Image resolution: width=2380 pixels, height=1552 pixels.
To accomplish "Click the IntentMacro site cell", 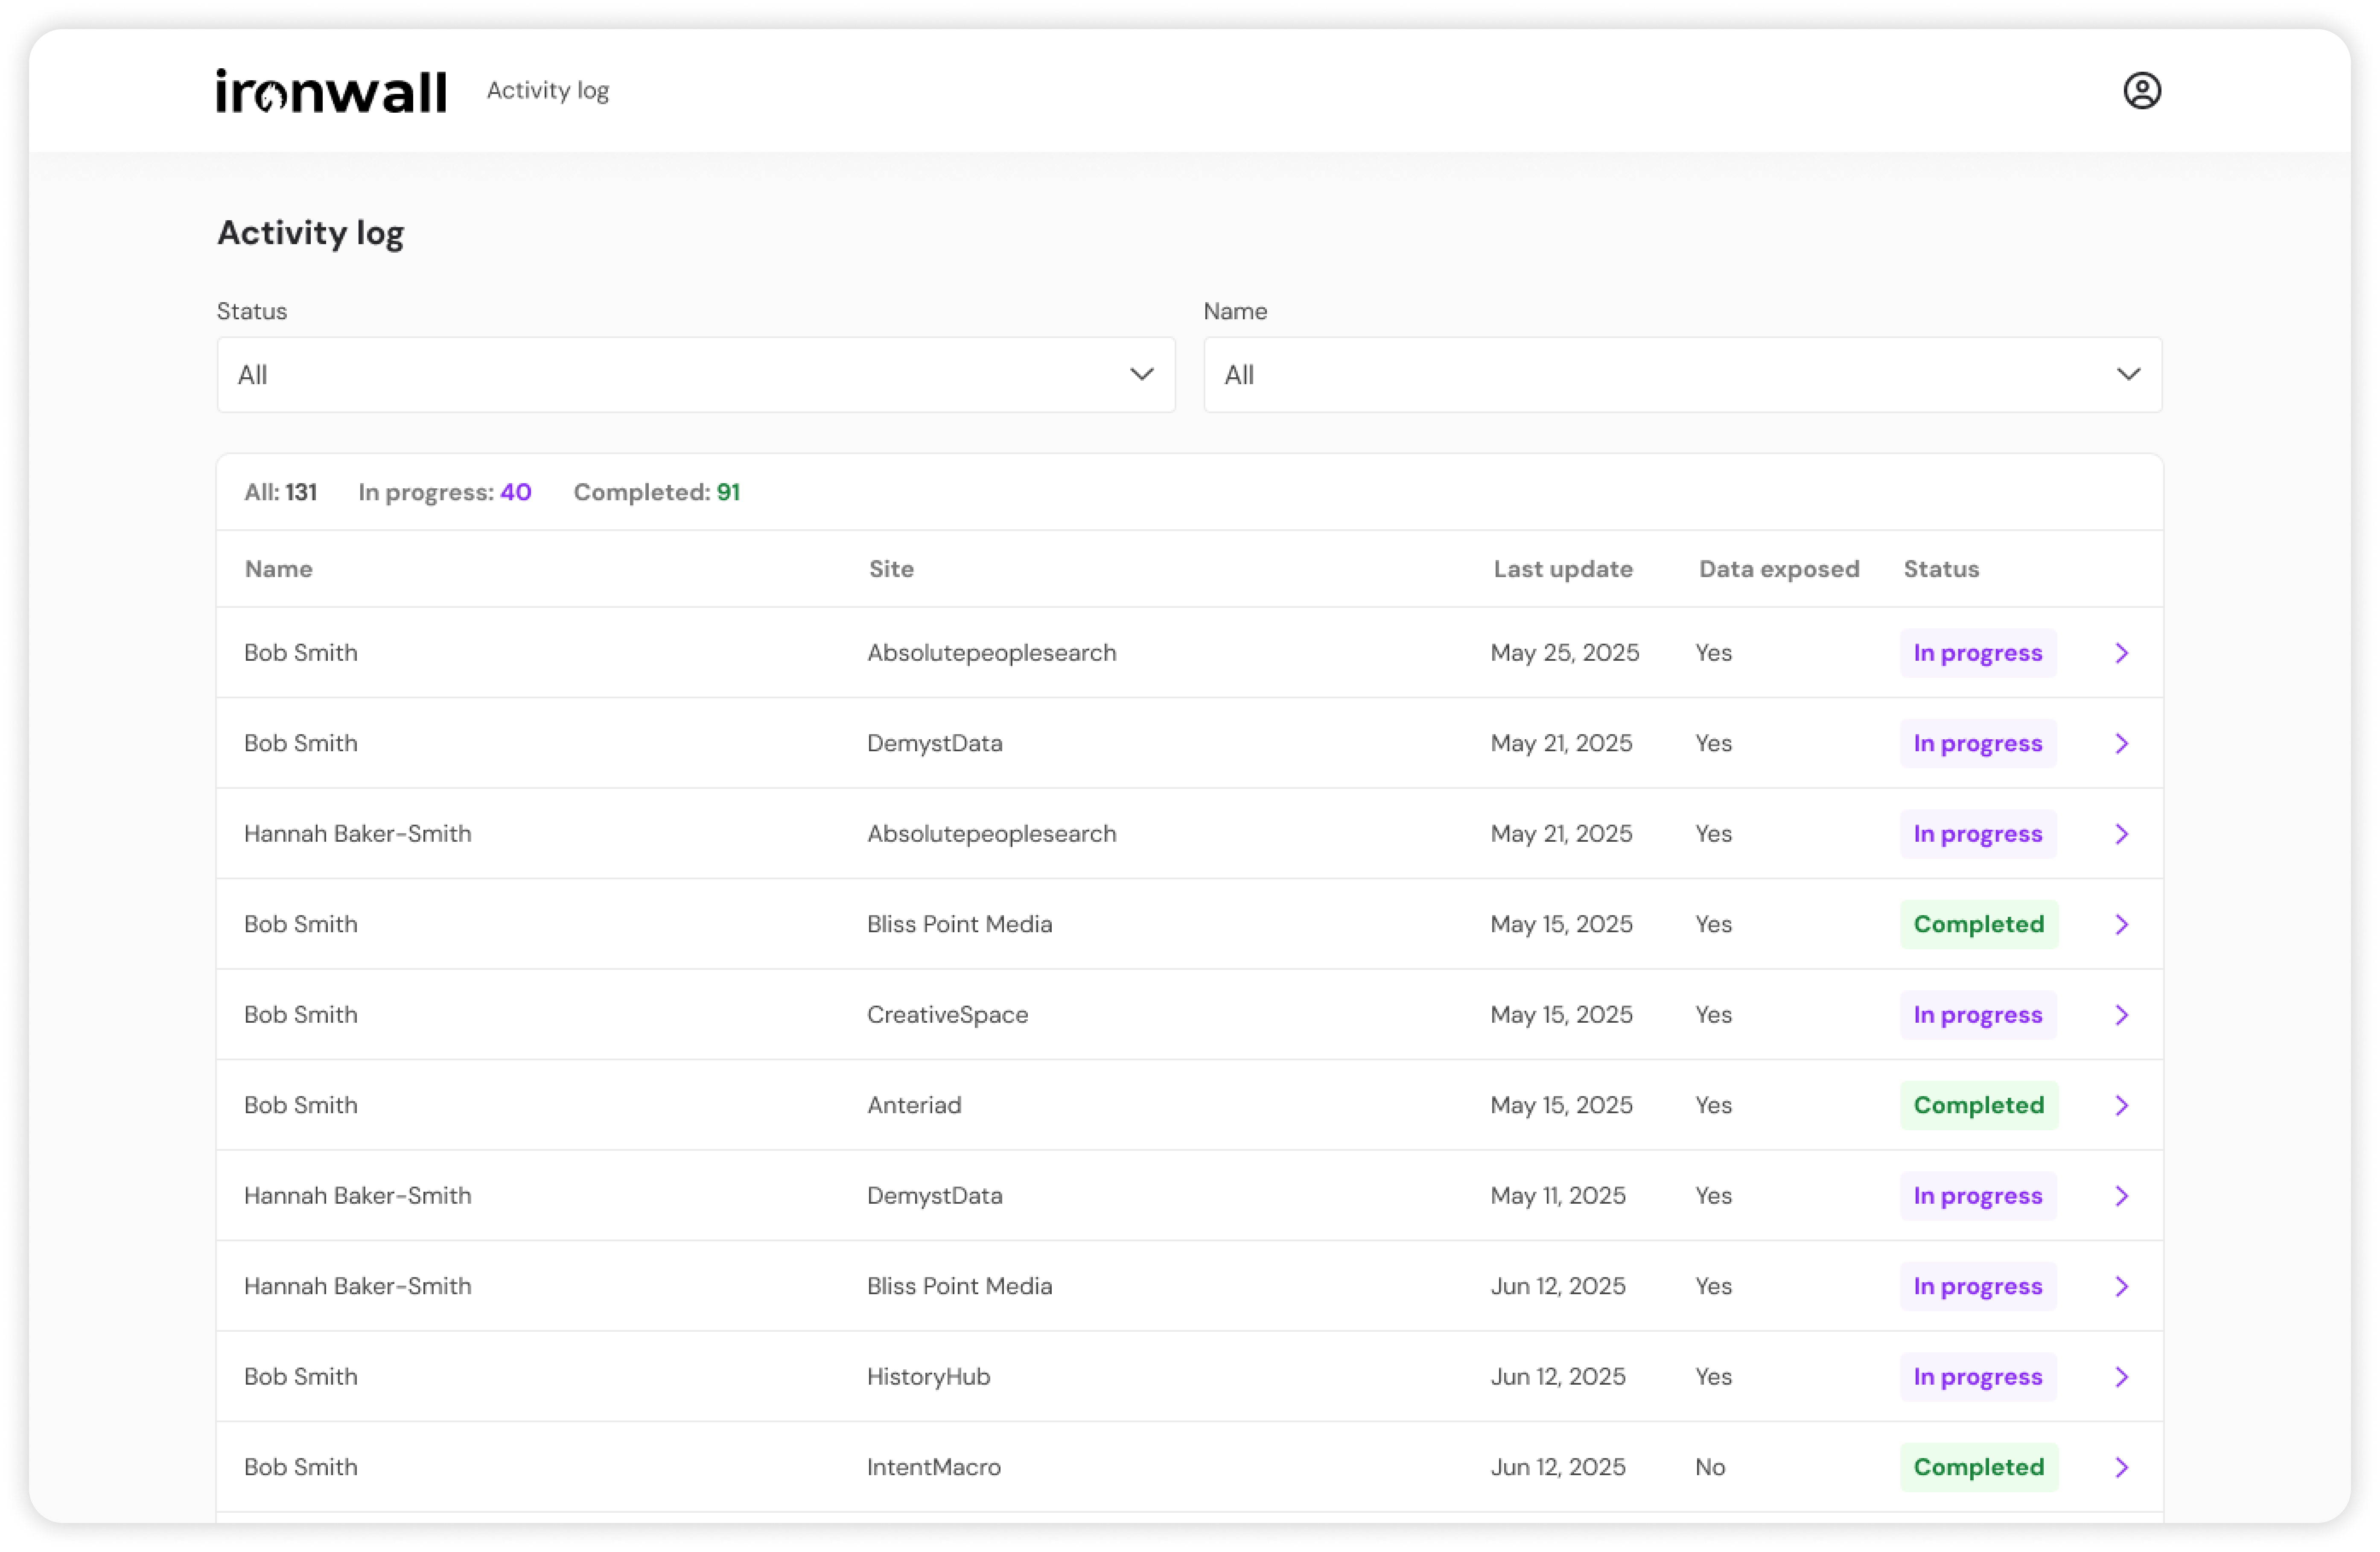I will 934,1468.
